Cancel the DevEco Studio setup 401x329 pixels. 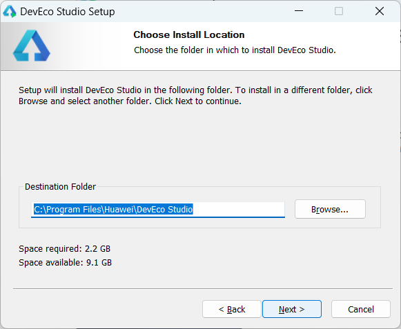(x=360, y=309)
